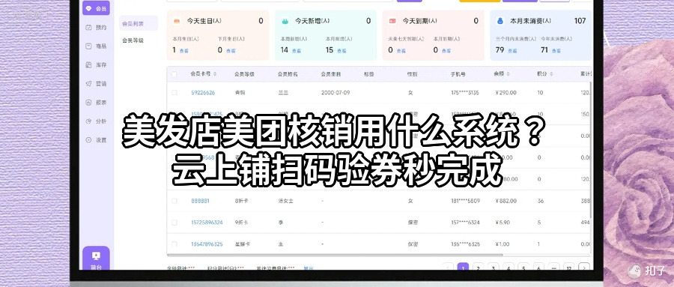Screen dimensions: 674x287
Task: View 本周新增 members via 查看
Action: (x=296, y=51)
